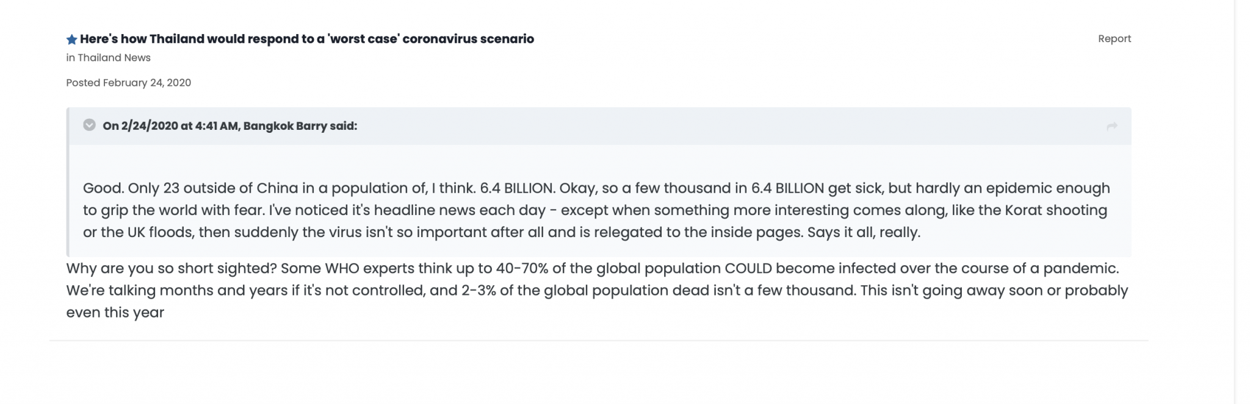Click the '2/24/2020 at 4:41 AM' quote date
This screenshot has width=1250, height=404.
pos(179,126)
